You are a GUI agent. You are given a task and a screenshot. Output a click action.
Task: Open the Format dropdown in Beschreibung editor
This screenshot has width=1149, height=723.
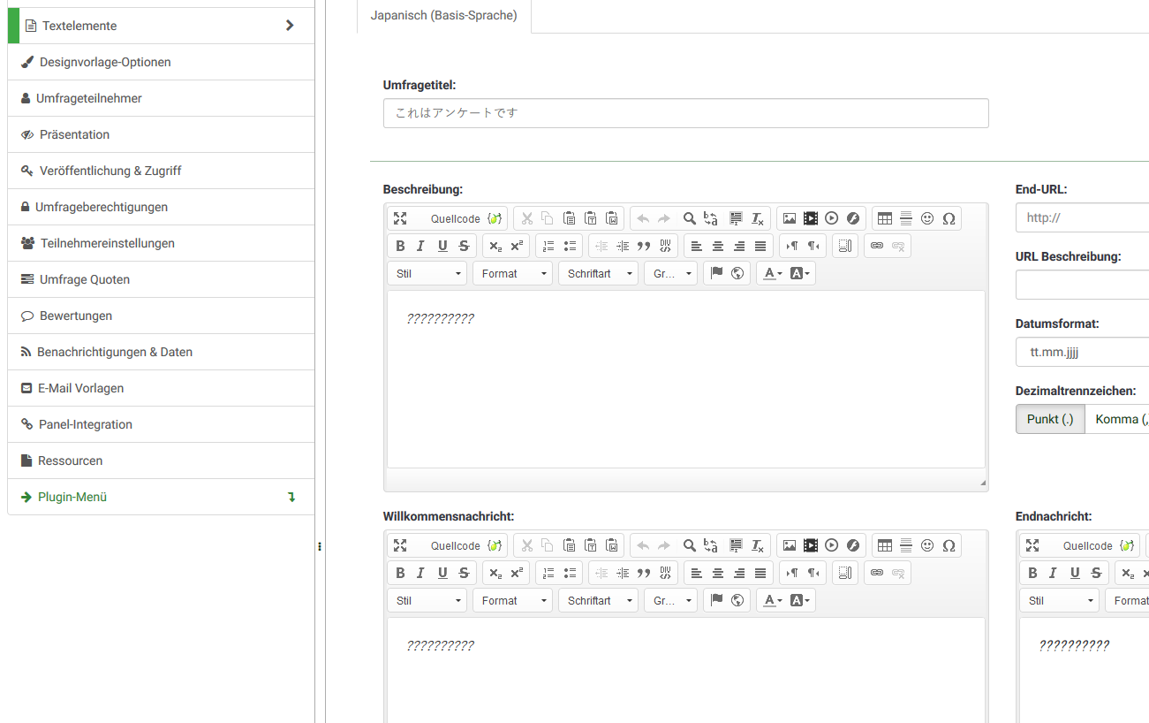[513, 274]
